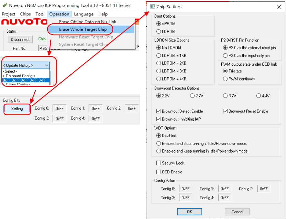286x219 pixels.
Task: Select WDT Disabled option
Action: tap(167, 136)
